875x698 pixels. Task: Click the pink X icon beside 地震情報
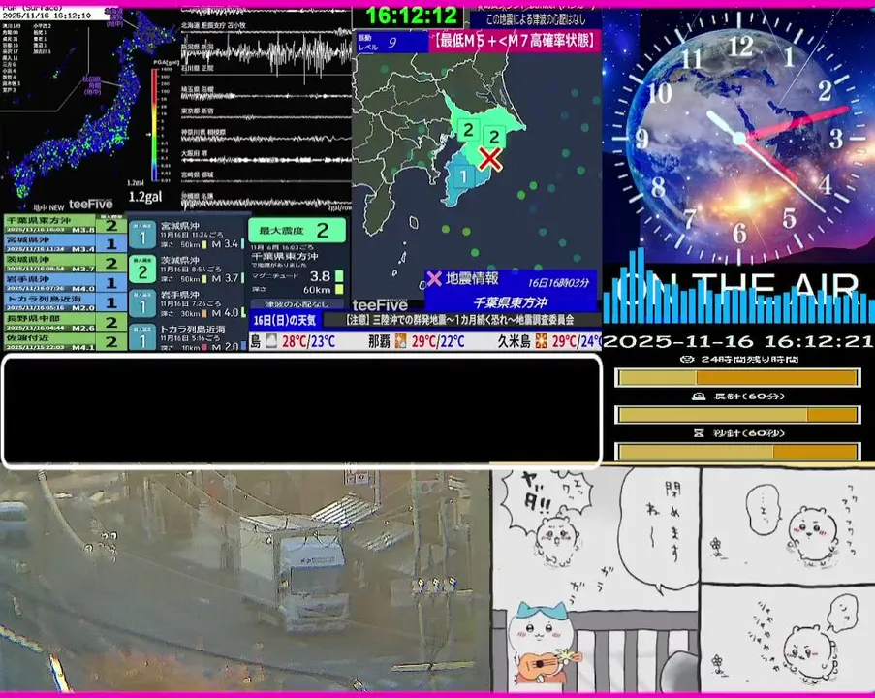[434, 278]
